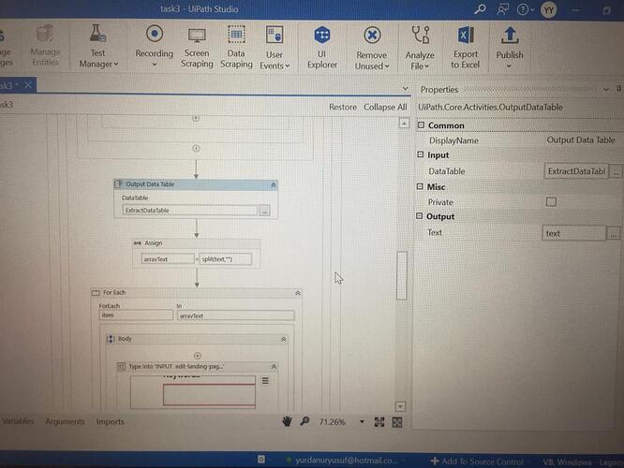The height and width of the screenshot is (468, 624).
Task: Open tab list dropdown arrow
Action: [405, 88]
